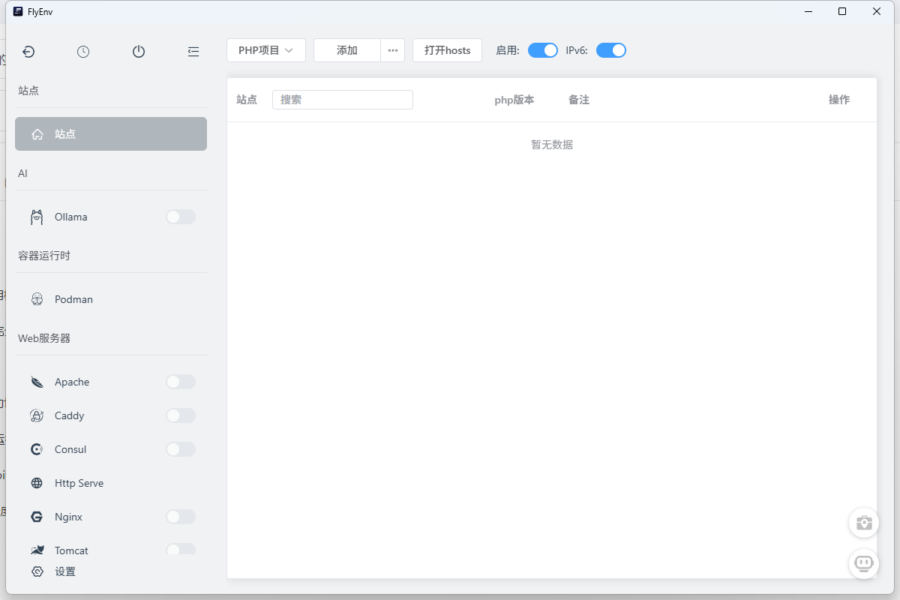Screen dimensions: 900x600
Task: Select the 站点 item in the sidebar
Action: point(111,134)
